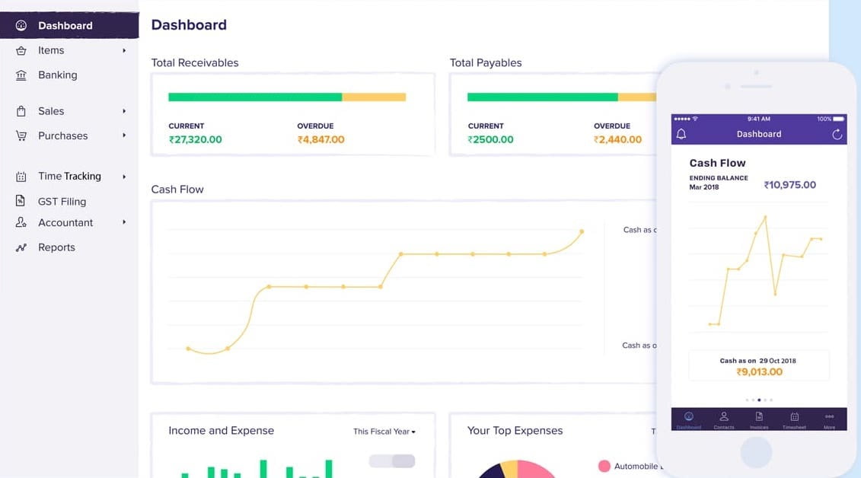Open the Invoices tab on phone

click(759, 420)
